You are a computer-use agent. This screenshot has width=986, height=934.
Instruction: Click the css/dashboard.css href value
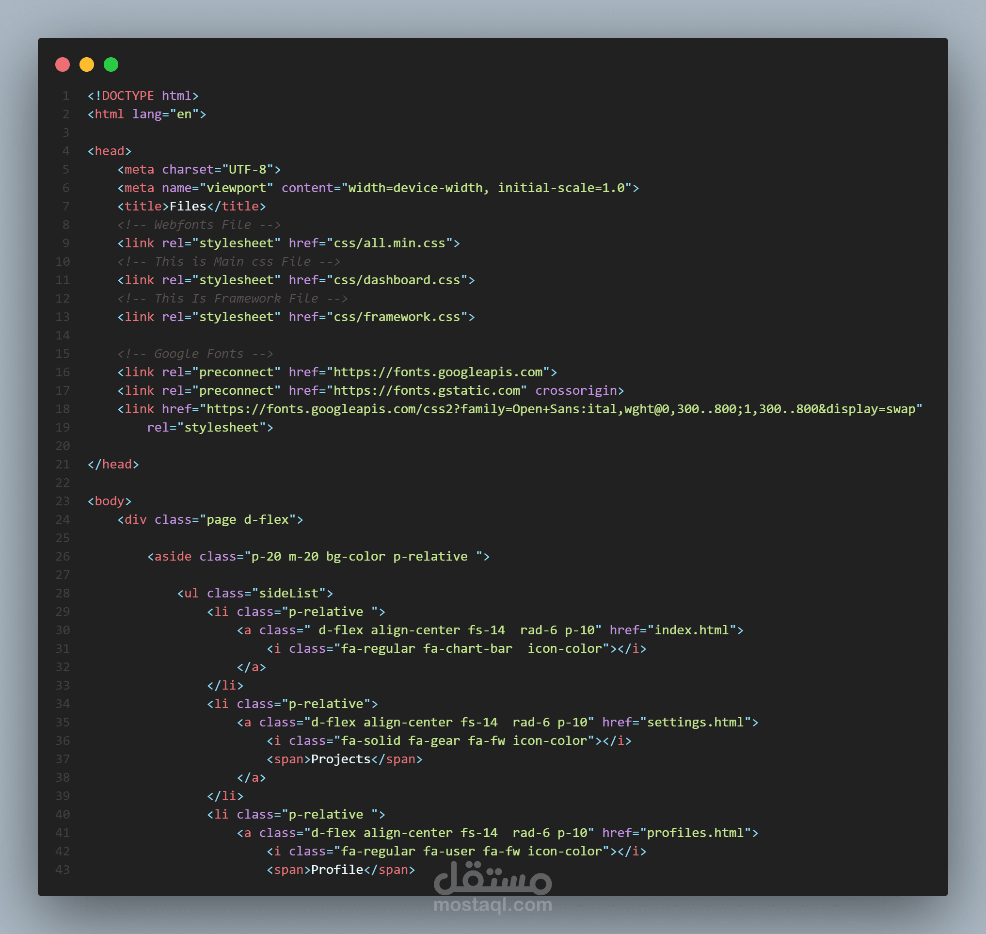[x=396, y=280]
